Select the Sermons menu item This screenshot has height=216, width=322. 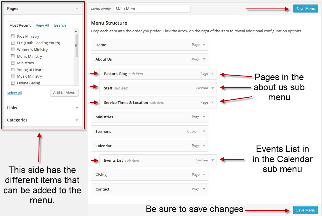pos(149,131)
